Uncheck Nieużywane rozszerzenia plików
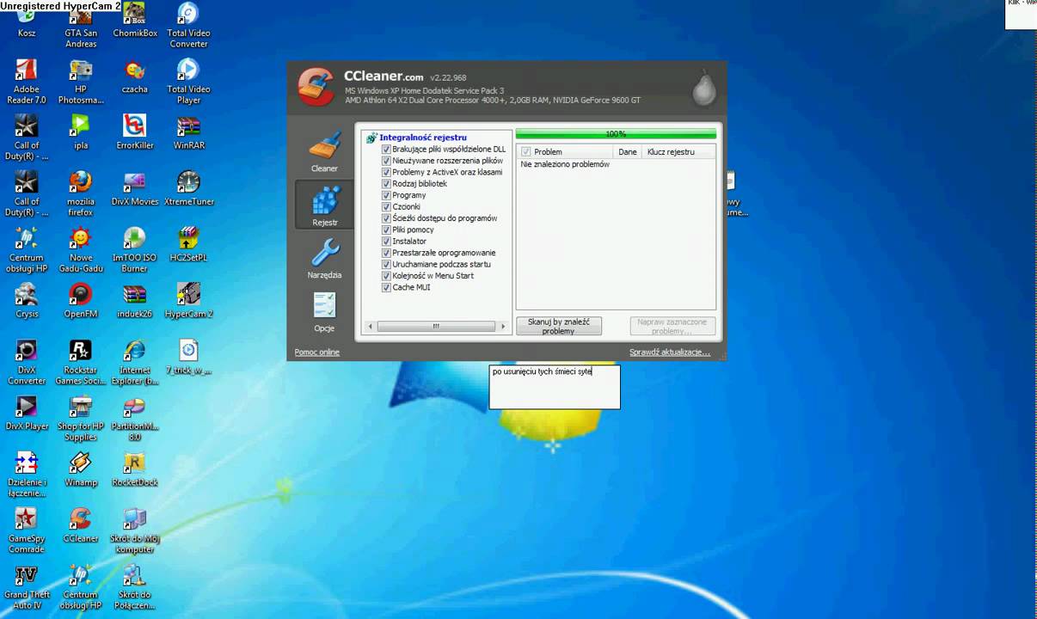Screen dimensions: 1037x619 pyautogui.click(x=386, y=161)
